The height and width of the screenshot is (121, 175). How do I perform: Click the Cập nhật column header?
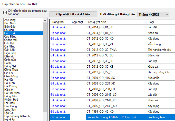point(78,22)
